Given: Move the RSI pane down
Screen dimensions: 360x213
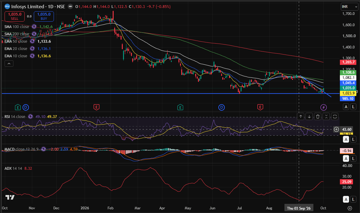Looking at the screenshot, I should (309, 116).
